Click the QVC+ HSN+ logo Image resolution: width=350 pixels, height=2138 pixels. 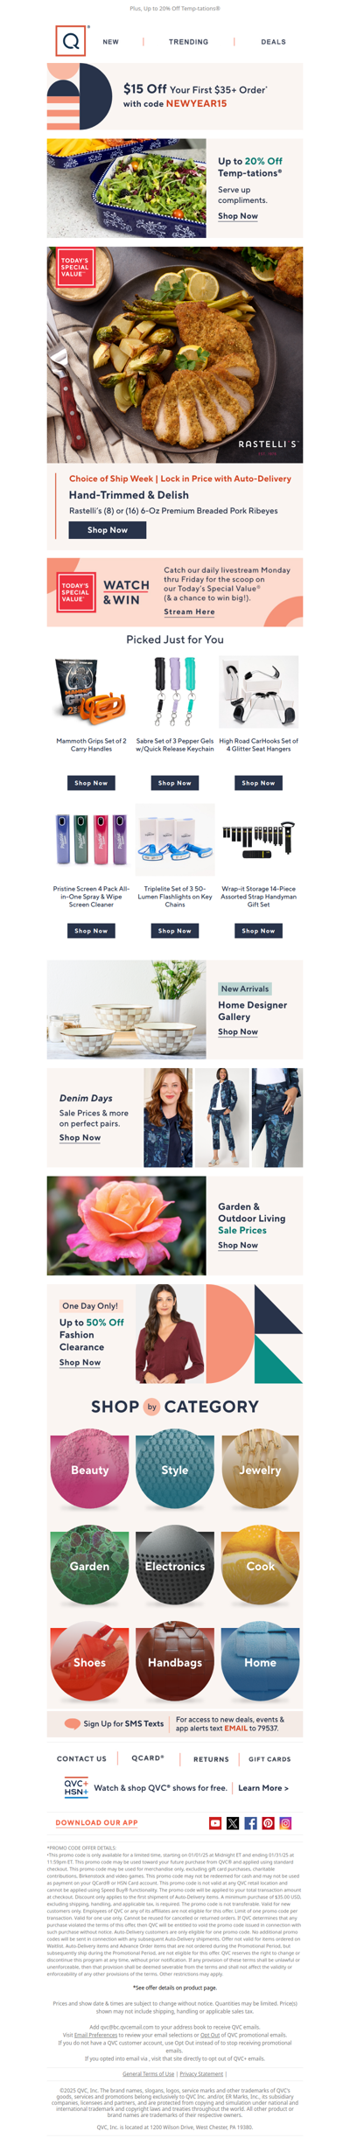(76, 1787)
